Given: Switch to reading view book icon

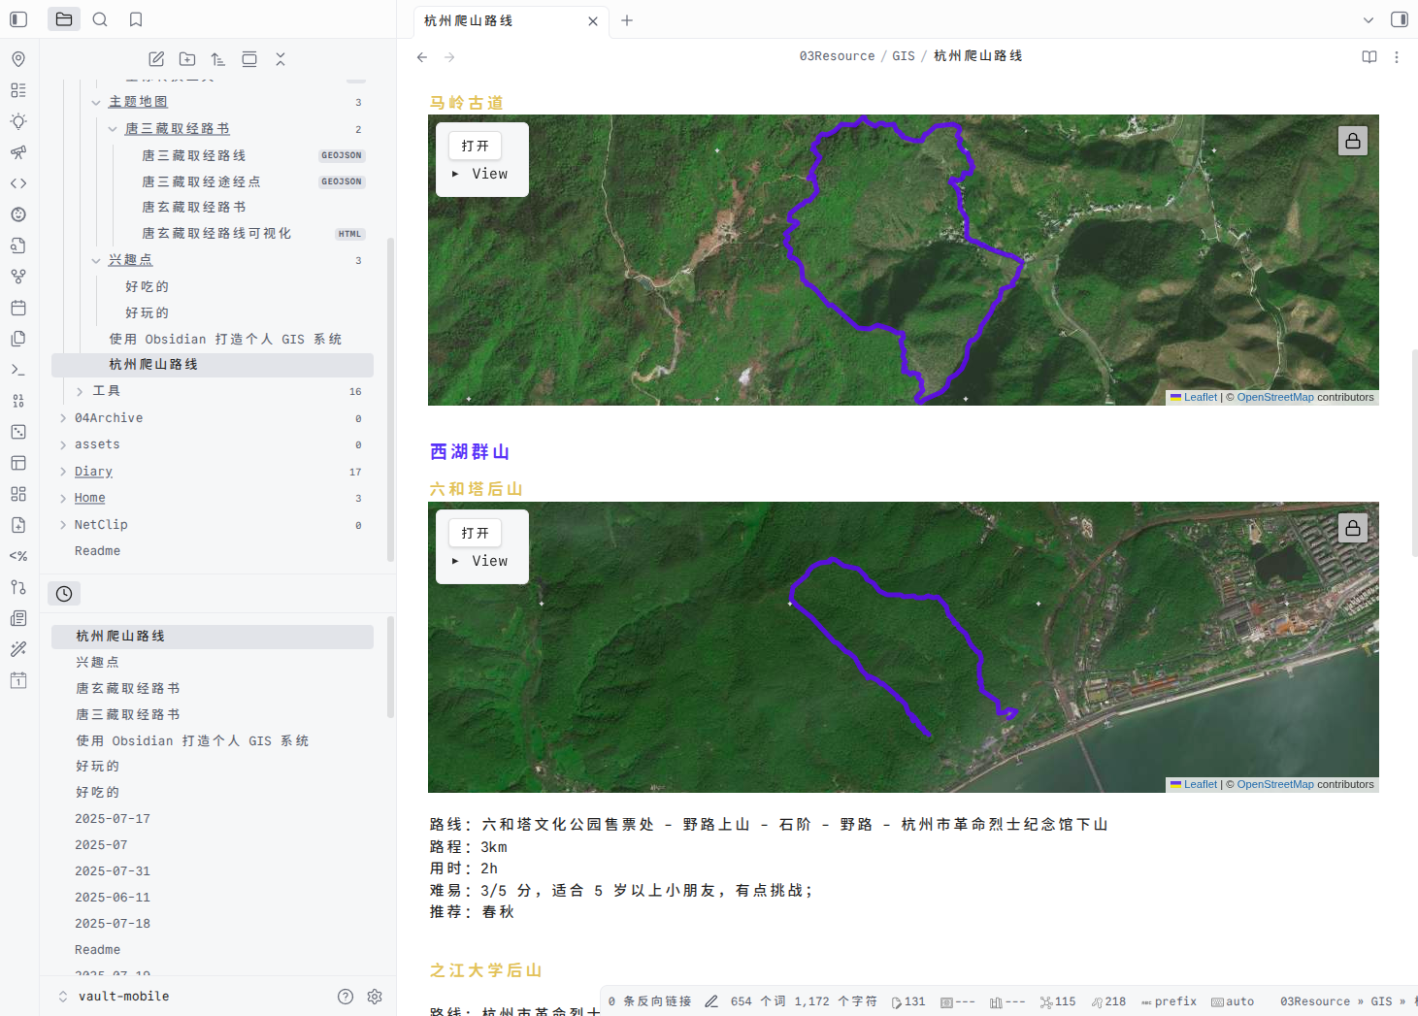Looking at the screenshot, I should pos(1369,57).
